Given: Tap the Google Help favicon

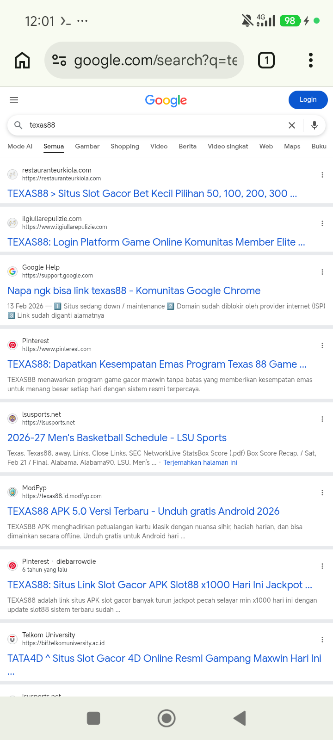Looking at the screenshot, I should (12, 271).
